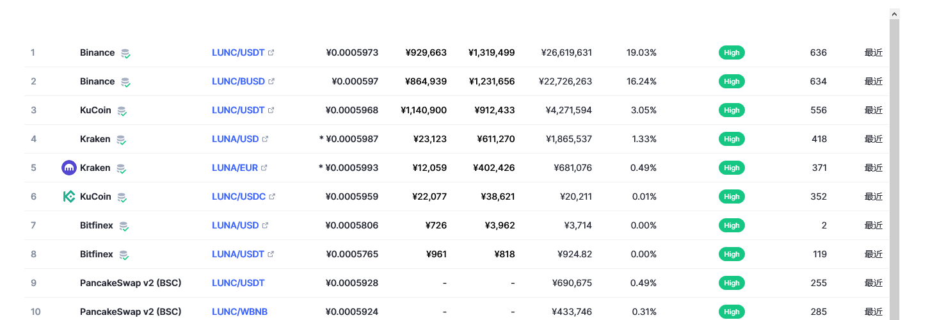Click the High confidence badge for Bitfinex LUNA/USD

(732, 225)
